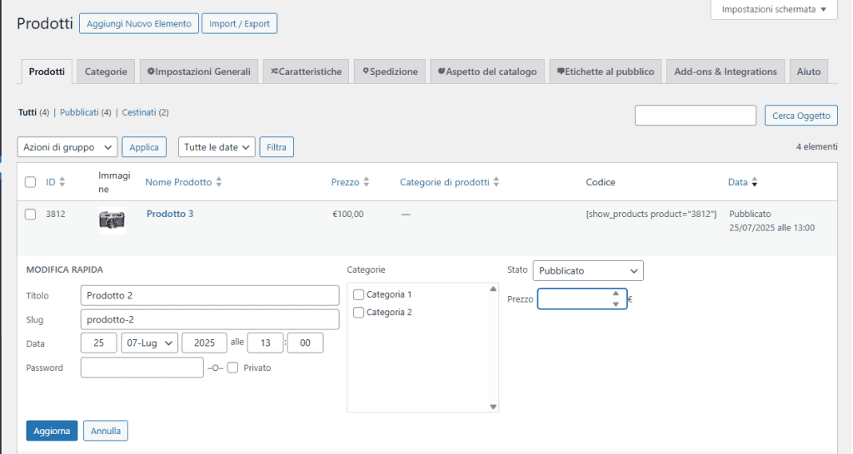Click the Nome Prodotto column header

pyautogui.click(x=178, y=182)
